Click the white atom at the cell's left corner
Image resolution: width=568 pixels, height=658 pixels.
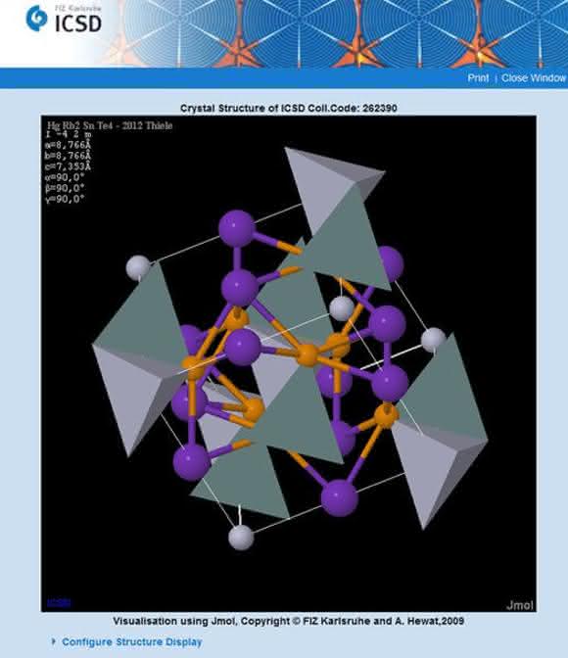[x=138, y=267]
